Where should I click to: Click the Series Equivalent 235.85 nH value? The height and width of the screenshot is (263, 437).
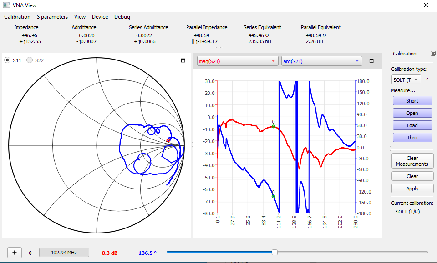pyautogui.click(x=260, y=41)
